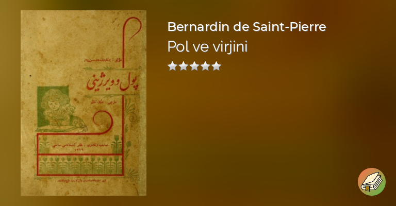
Task: Click the author line above the cover title
Action: (102, 61)
